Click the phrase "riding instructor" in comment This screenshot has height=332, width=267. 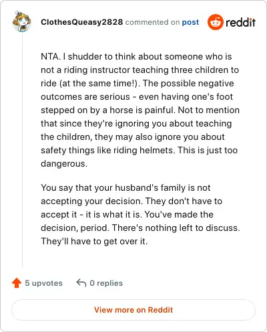coord(97,70)
